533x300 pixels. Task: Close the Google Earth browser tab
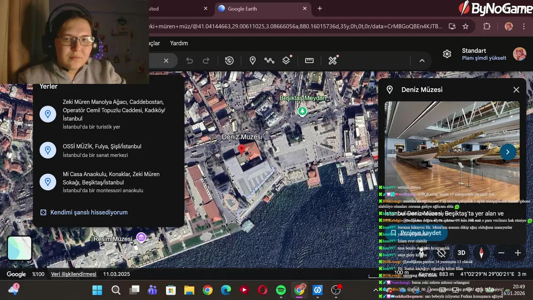tap(305, 9)
